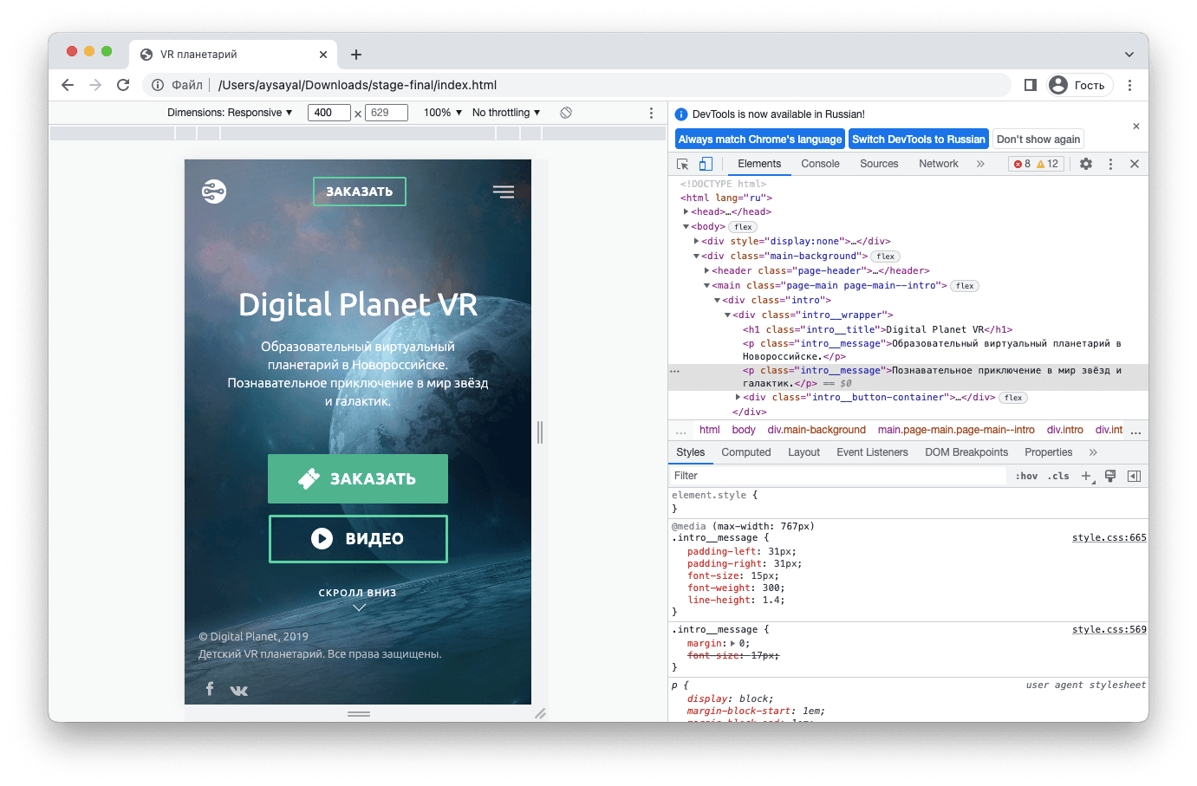
Task: Click Switch DevTools to Russian button
Action: coord(918,140)
